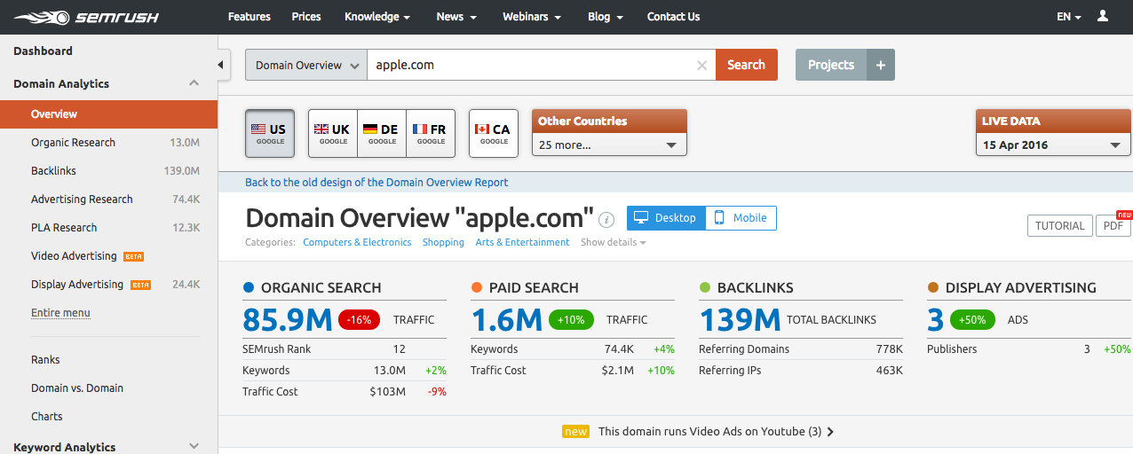Go to Dashboard in sidebar
Viewport: 1133px width, 454px height.
[43, 51]
